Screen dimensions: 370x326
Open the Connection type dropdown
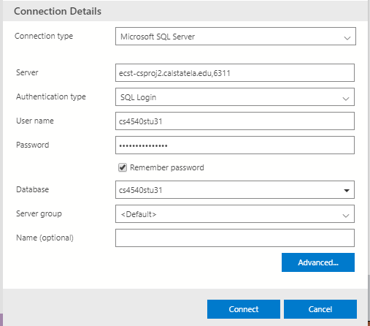coord(236,37)
